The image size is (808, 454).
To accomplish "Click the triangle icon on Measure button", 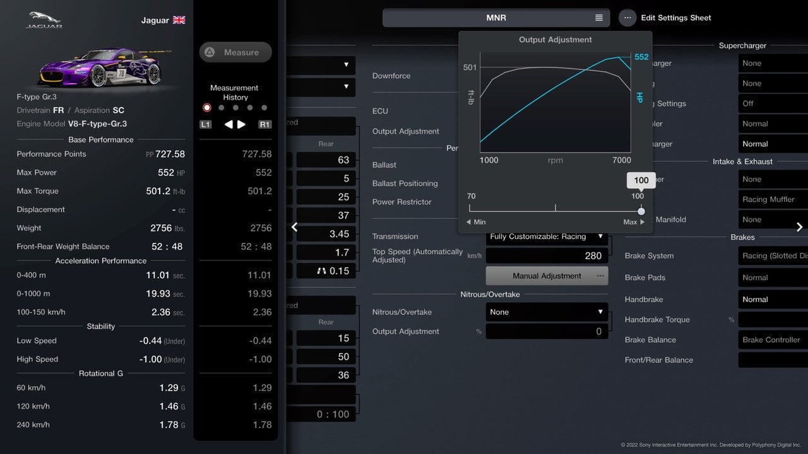I will 210,52.
